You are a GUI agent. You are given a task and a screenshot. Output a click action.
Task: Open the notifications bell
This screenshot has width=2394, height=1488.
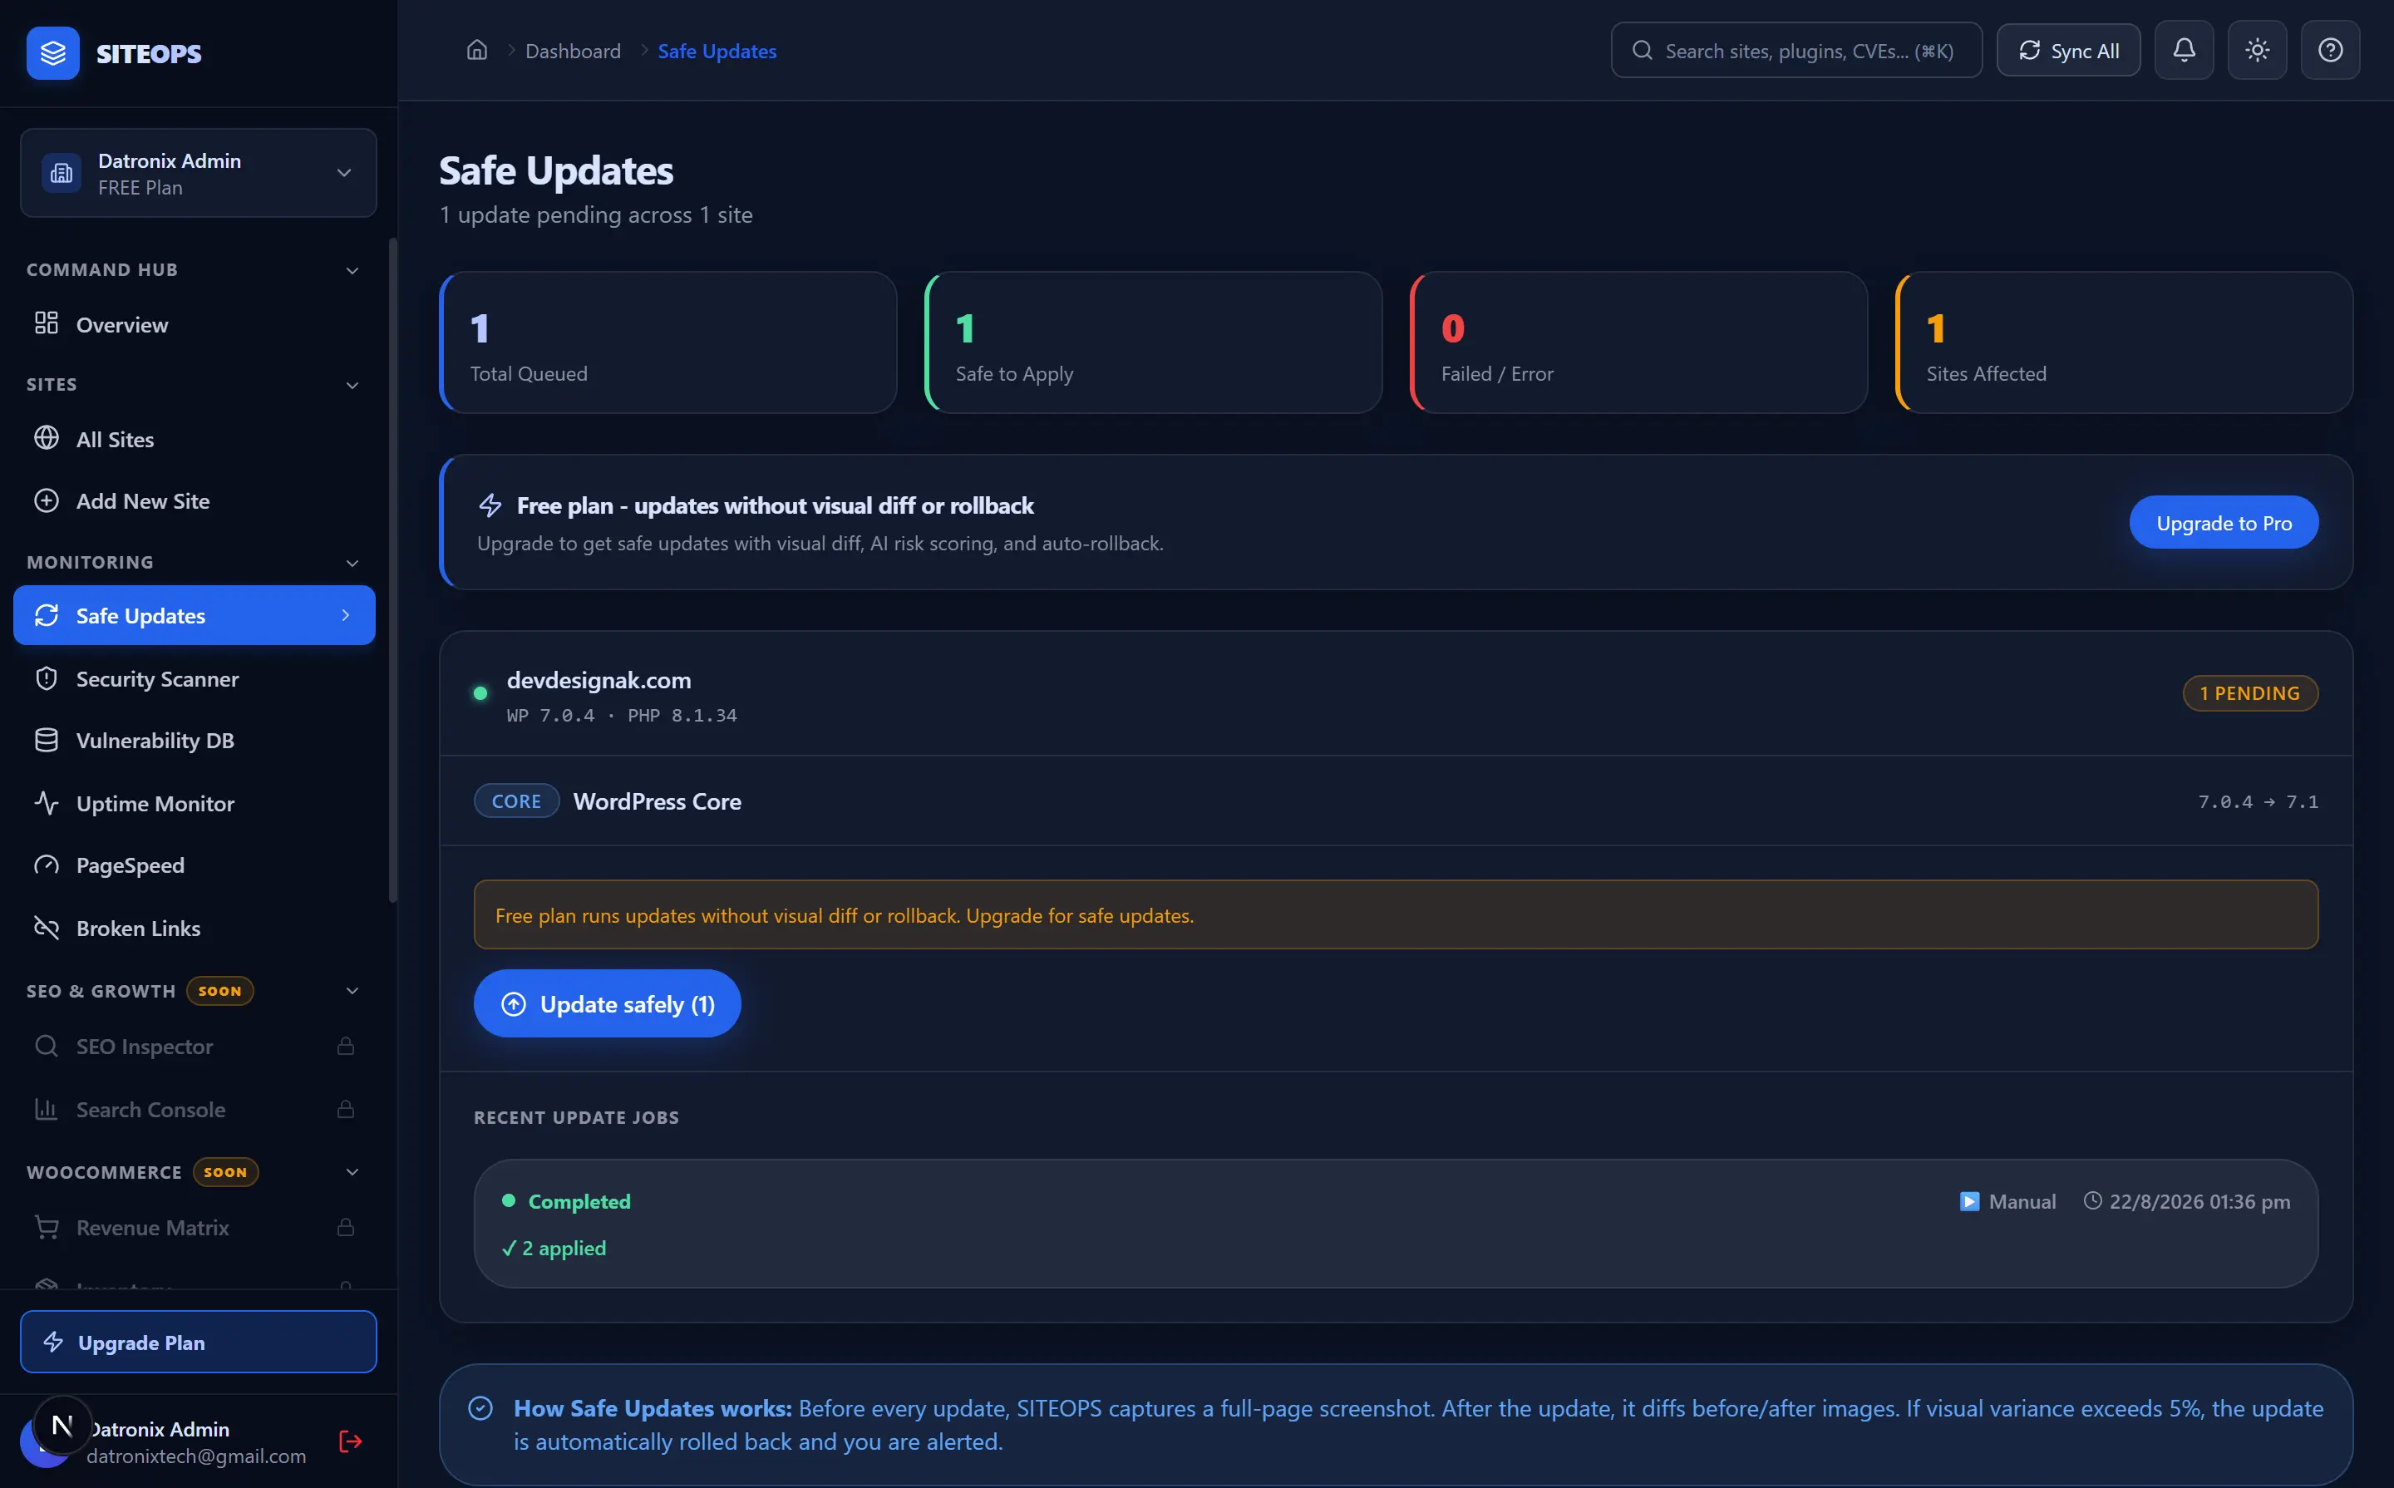tap(2184, 50)
